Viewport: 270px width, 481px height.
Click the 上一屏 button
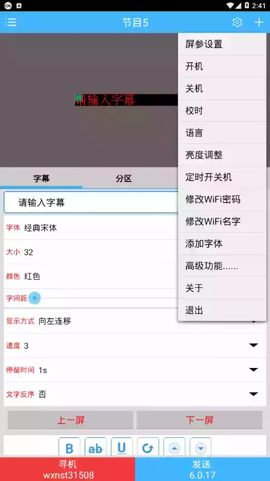click(70, 420)
